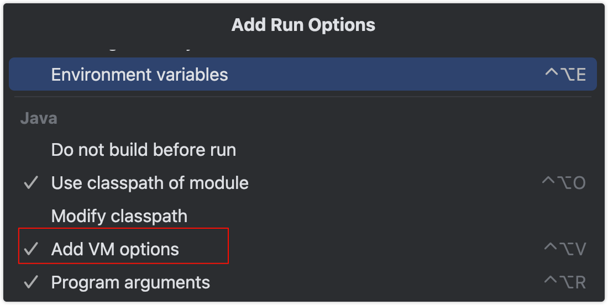The height and width of the screenshot is (305, 608).
Task: Click checkmark beside Use classpath of module
Action: 31,183
